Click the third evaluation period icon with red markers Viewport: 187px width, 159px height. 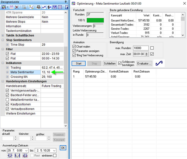click(x=25, y=156)
